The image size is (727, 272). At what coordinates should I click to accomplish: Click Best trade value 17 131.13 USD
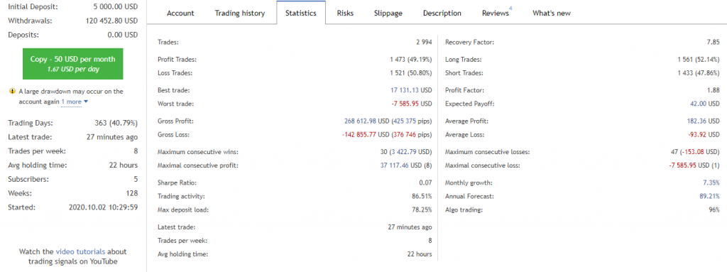tap(411, 90)
